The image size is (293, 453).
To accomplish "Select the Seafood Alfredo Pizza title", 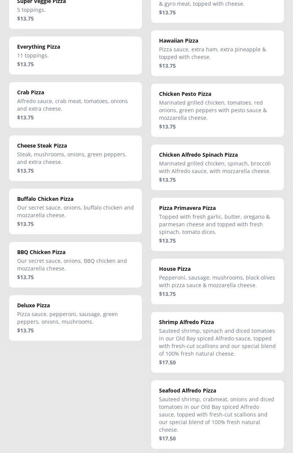I will point(188,391).
